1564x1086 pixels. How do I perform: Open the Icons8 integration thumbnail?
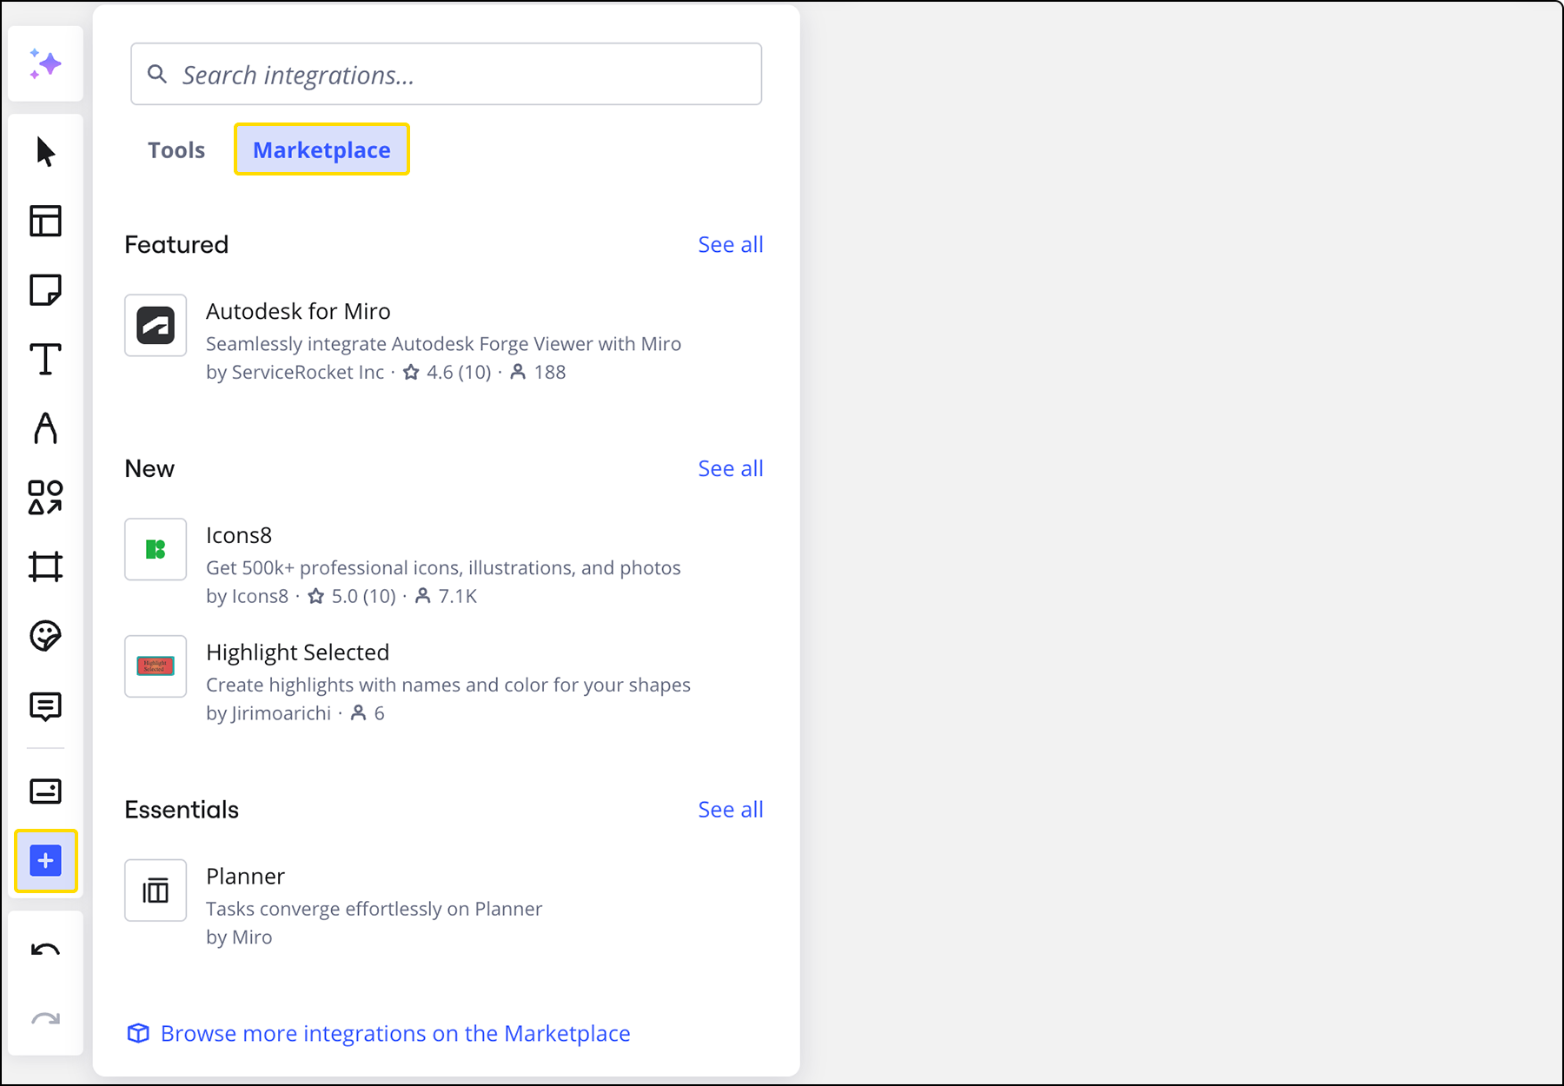(156, 549)
